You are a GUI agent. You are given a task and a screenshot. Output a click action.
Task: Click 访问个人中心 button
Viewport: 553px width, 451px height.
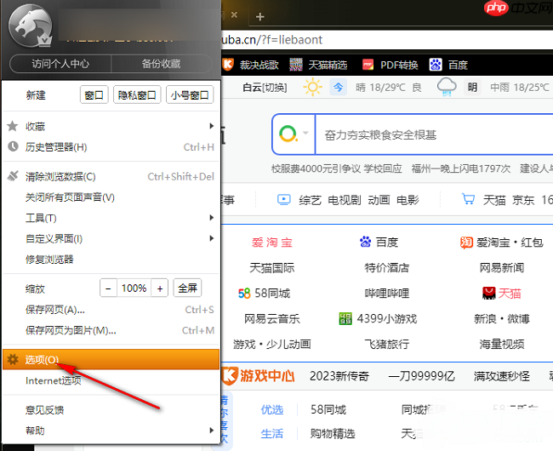tap(60, 64)
